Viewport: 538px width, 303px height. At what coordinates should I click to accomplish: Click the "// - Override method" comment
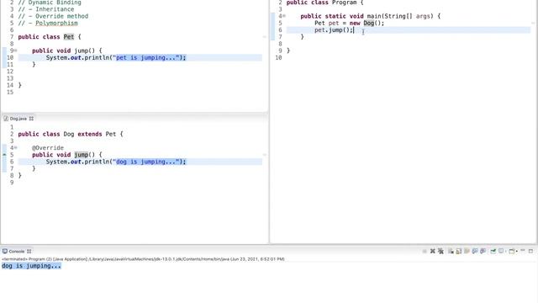click(x=53, y=16)
